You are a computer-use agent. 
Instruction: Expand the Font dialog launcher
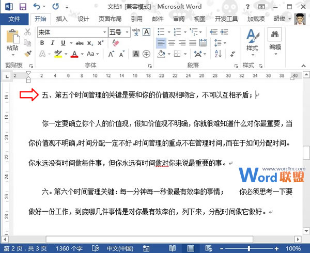(x=150, y=66)
